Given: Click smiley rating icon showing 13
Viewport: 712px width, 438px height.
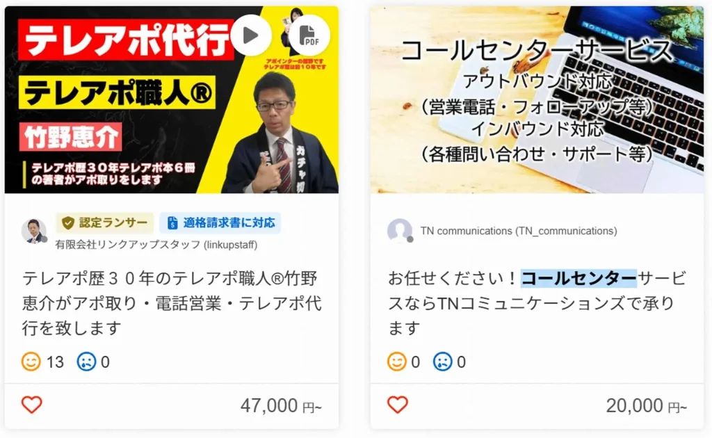Looking at the screenshot, I should coord(31,362).
